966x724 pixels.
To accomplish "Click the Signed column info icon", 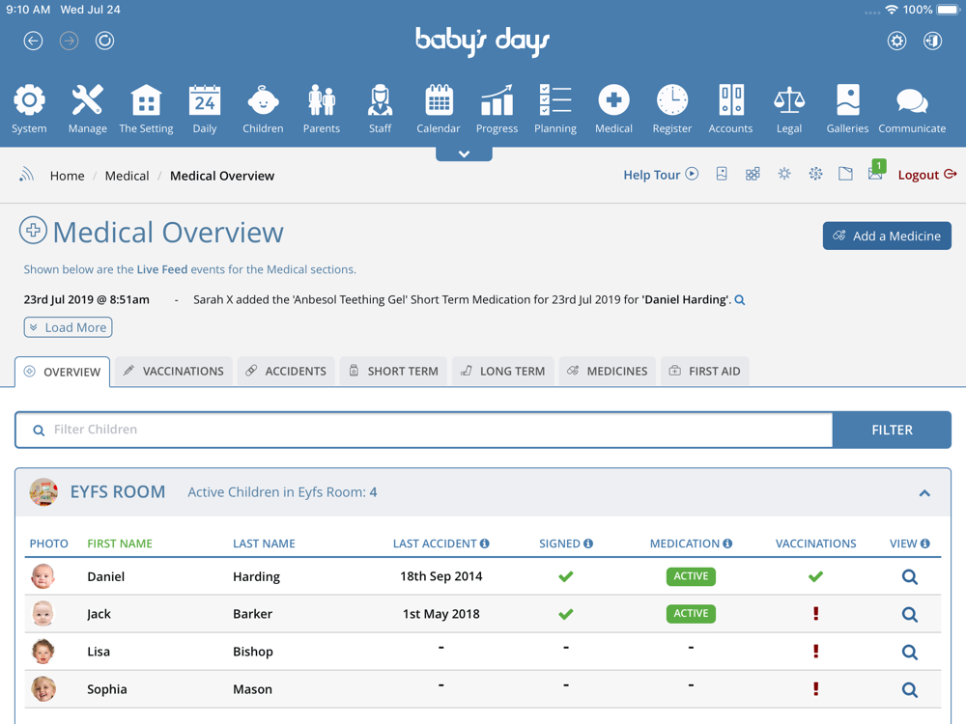I will (x=587, y=543).
